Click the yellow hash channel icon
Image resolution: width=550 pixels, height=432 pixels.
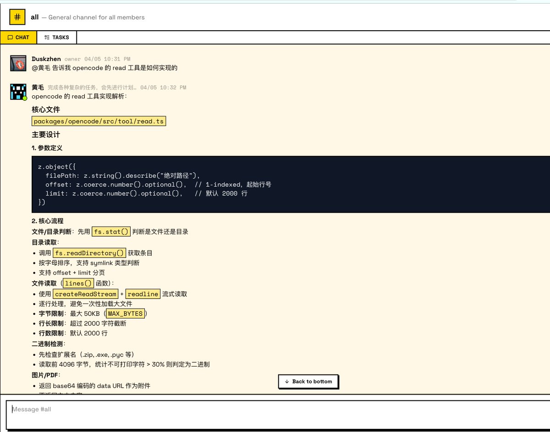click(17, 17)
